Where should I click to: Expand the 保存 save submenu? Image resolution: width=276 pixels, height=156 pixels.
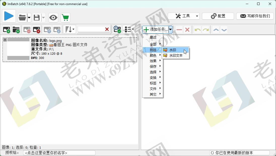click(x=153, y=66)
